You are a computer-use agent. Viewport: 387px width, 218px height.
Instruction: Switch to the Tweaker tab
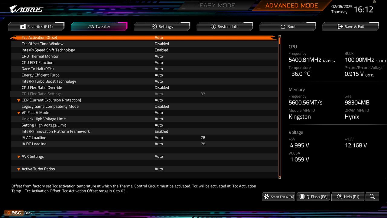pos(99,27)
